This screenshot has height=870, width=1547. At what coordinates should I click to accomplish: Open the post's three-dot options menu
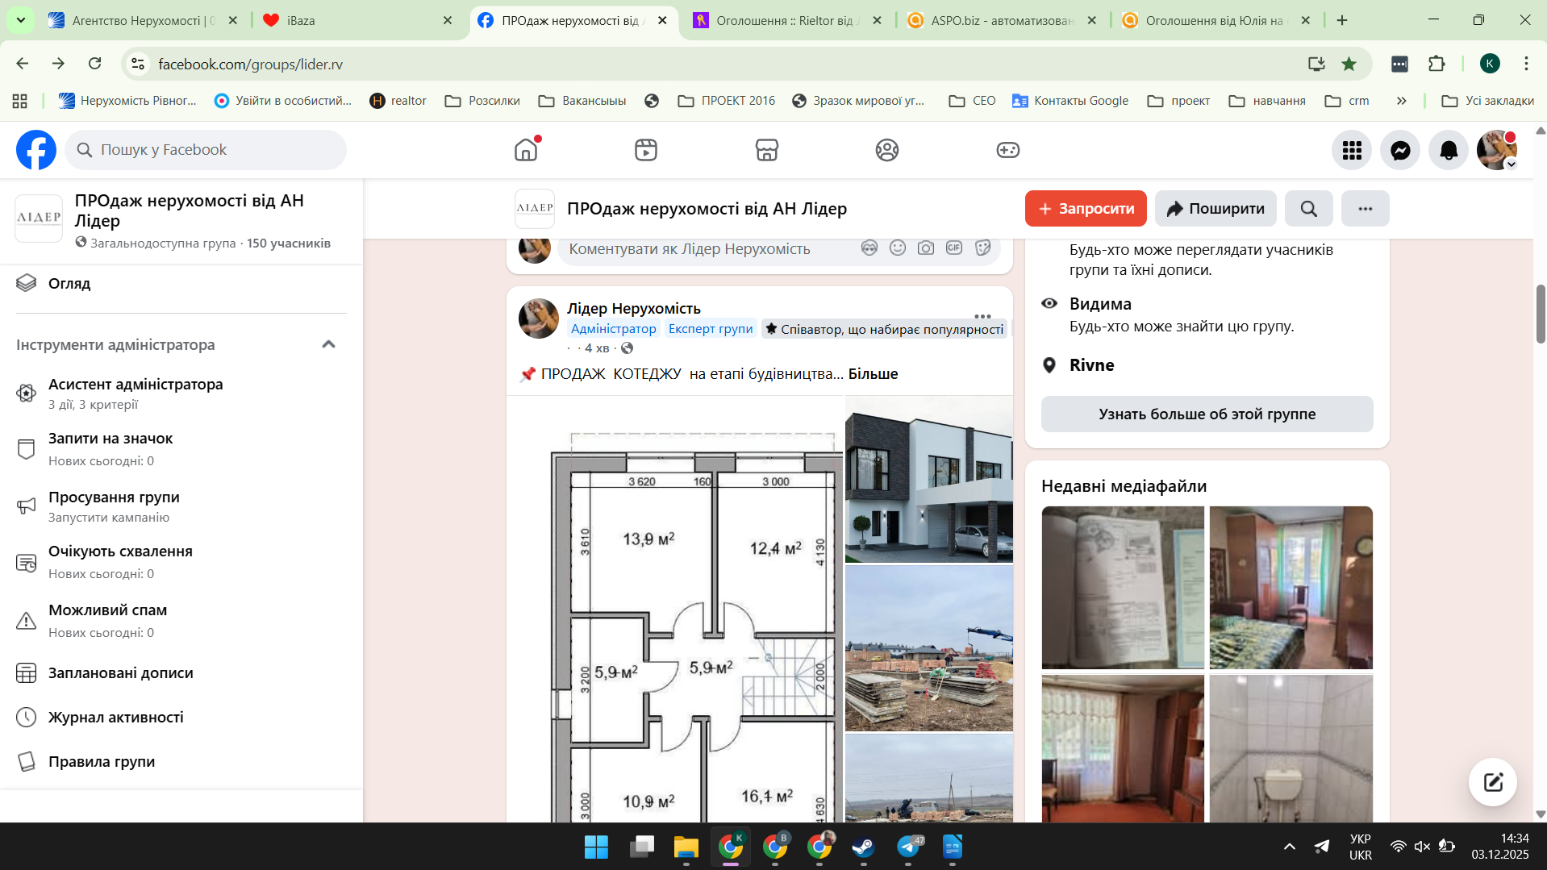click(x=982, y=316)
